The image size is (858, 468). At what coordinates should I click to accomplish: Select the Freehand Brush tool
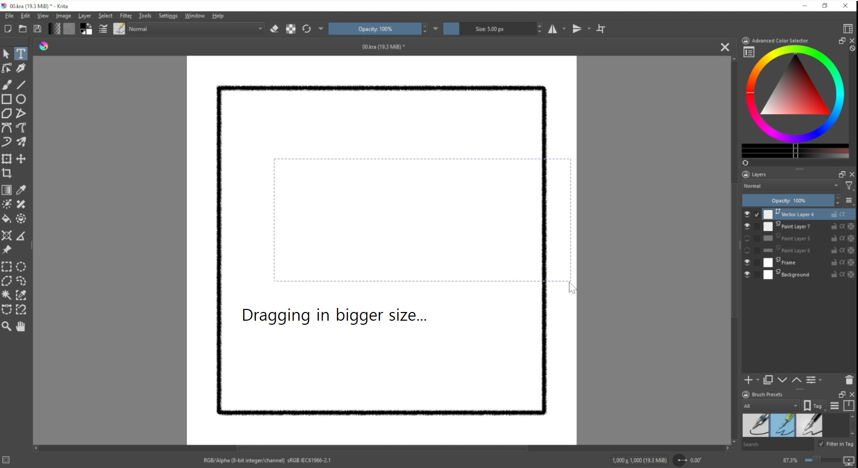(x=7, y=85)
